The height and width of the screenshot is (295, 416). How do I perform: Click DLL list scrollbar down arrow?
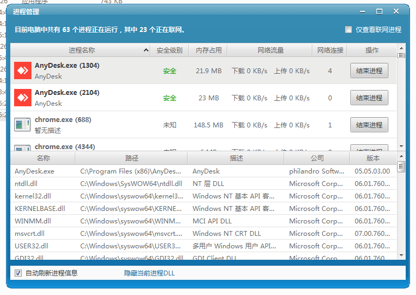point(401,255)
